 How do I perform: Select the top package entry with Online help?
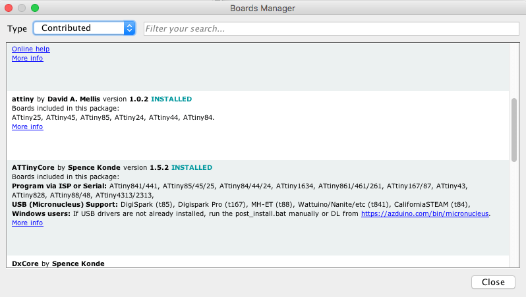pos(258,67)
